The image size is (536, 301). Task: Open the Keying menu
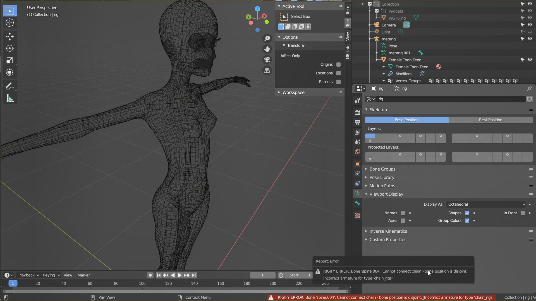(x=51, y=275)
